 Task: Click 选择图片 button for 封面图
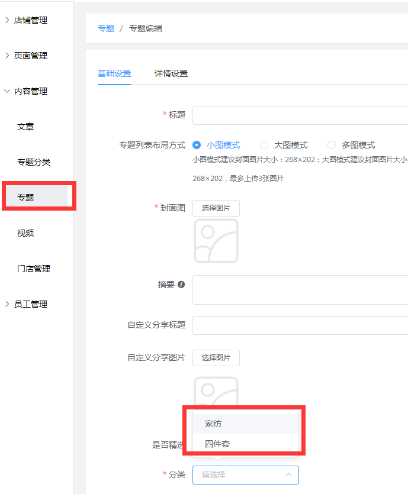(x=216, y=208)
